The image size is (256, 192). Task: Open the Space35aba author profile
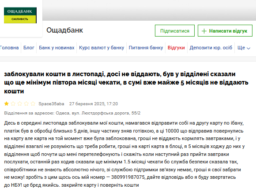pyautogui.click(x=51, y=104)
